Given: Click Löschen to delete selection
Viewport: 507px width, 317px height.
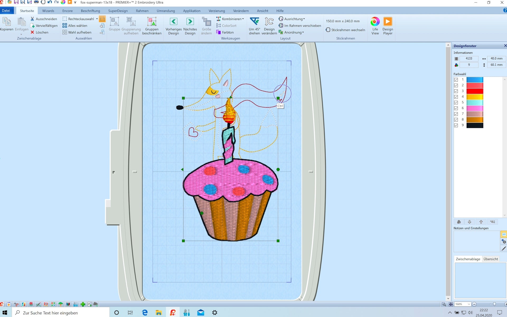Looking at the screenshot, I should click(39, 32).
